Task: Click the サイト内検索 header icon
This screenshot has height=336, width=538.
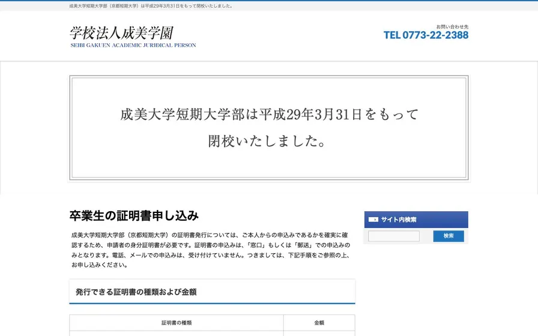Action: 373,220
